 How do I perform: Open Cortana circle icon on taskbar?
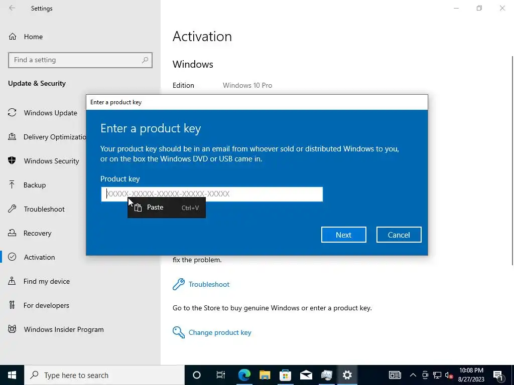coord(197,375)
